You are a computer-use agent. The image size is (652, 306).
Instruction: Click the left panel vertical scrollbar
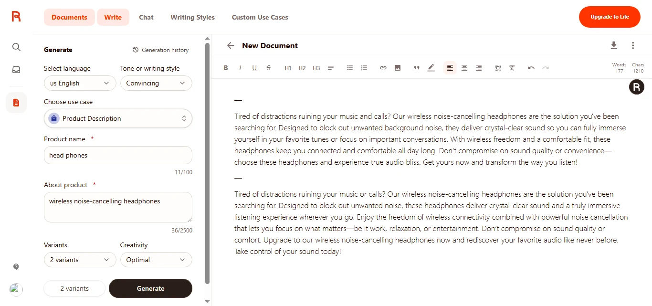[207, 162]
